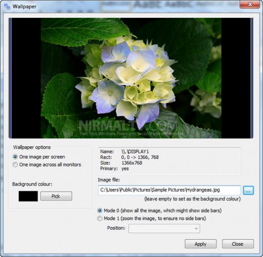Open the Position combo box
Screen dimensions: 263x257
164,229
